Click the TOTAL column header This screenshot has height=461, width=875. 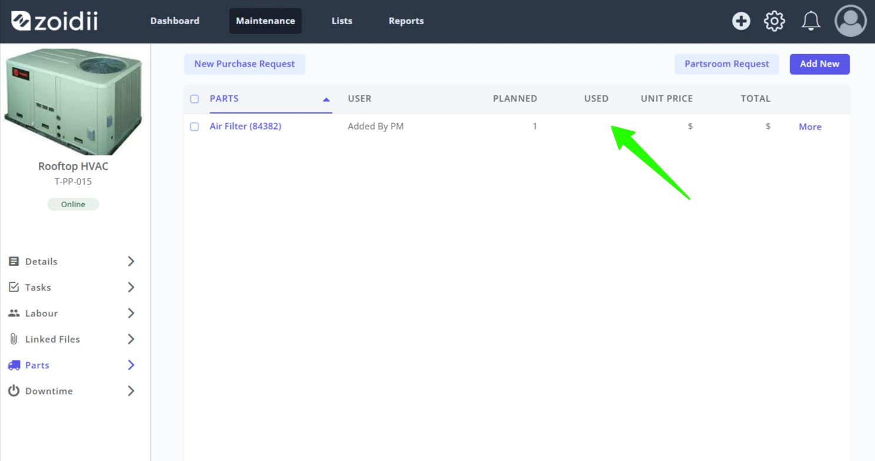coord(755,98)
